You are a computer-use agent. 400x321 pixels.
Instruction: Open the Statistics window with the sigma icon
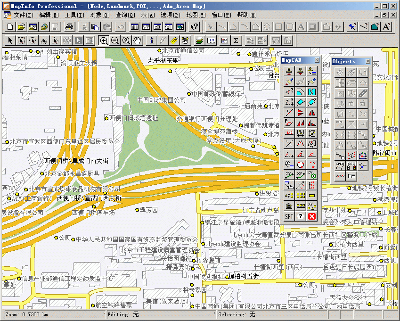(235, 41)
